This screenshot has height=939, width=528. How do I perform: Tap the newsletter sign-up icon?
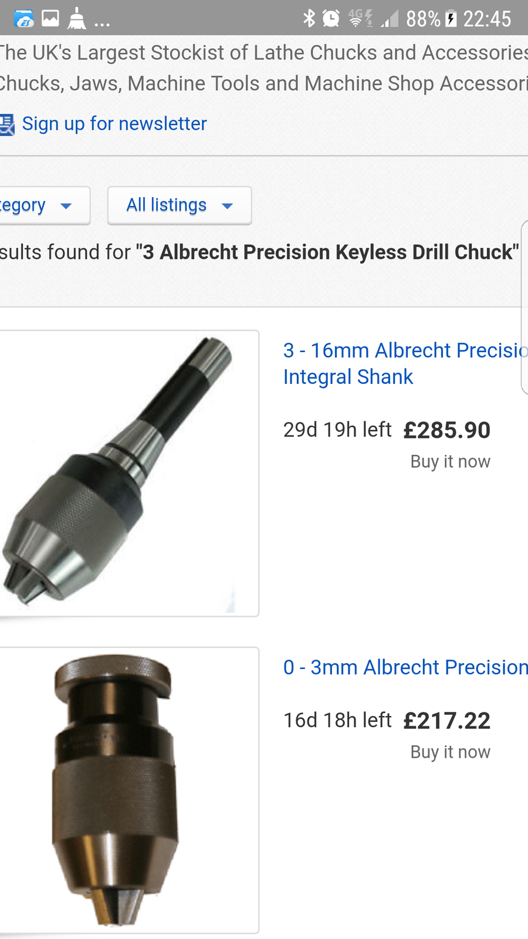7,124
